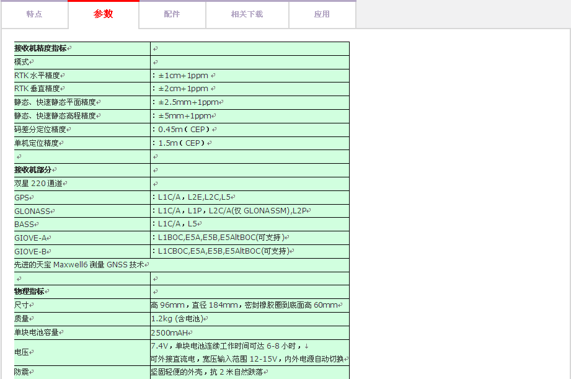Click the 先进的天宝 Maxwell6 测量 GNSS 技术 row
Image resolution: width=571 pixels, height=379 pixels.
(x=82, y=265)
